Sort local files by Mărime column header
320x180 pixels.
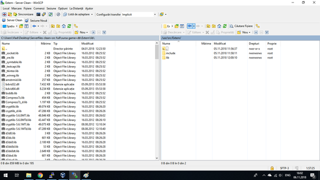coord(43,43)
